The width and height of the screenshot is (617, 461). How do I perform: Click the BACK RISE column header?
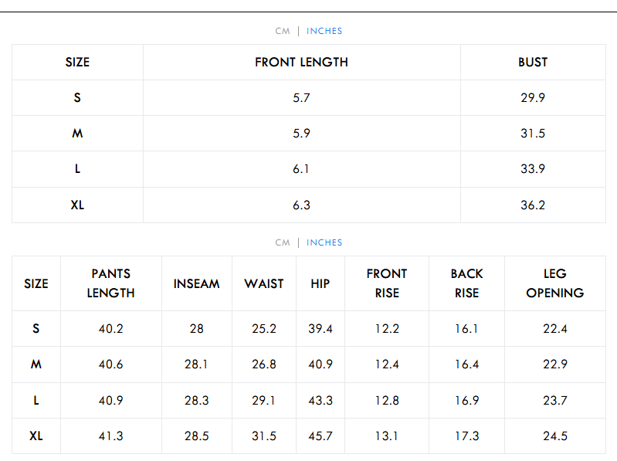coord(466,283)
